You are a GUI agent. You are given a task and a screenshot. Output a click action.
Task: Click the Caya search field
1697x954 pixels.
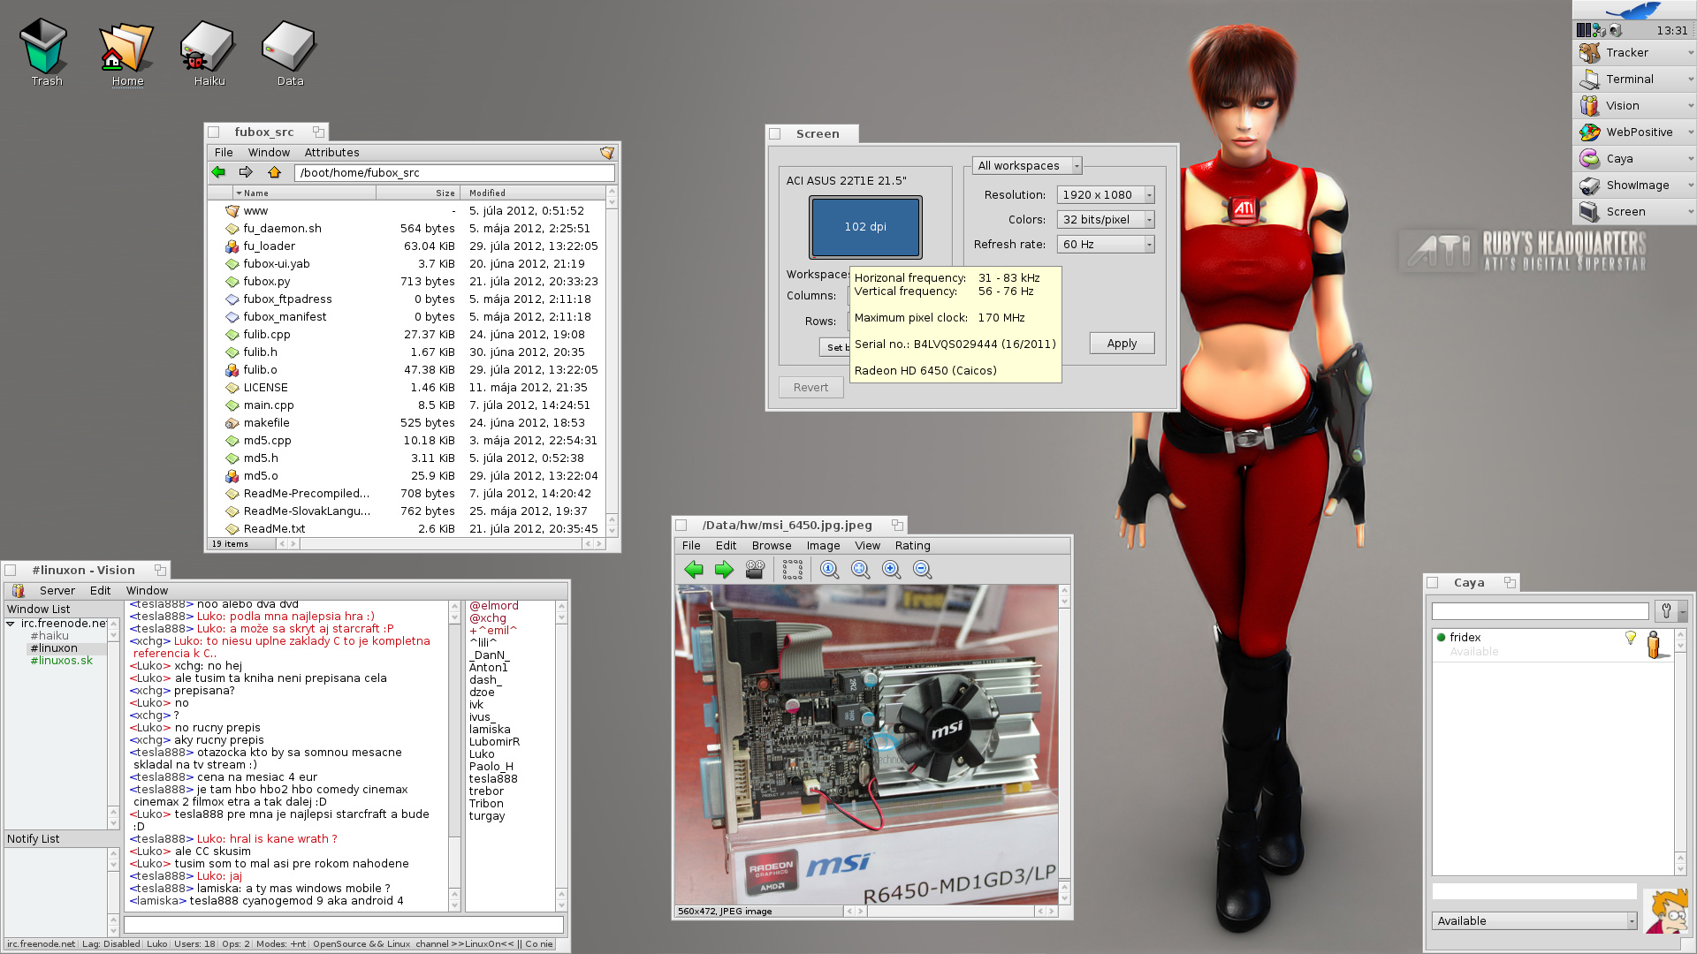point(1540,611)
